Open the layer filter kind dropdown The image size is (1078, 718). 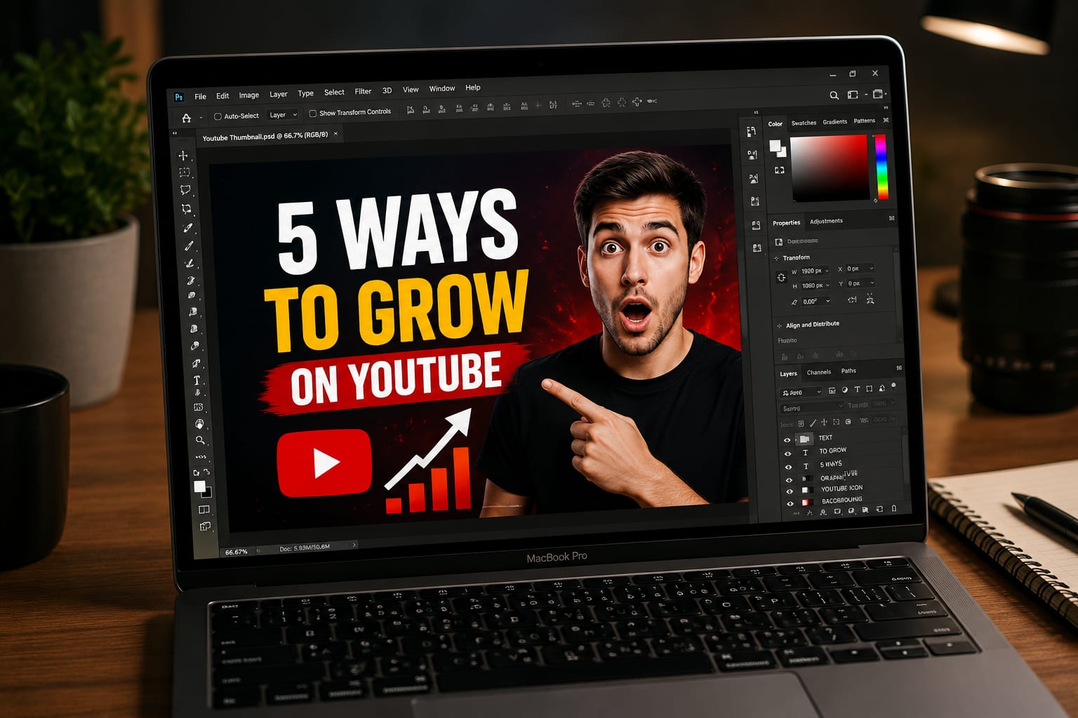pyautogui.click(x=801, y=393)
